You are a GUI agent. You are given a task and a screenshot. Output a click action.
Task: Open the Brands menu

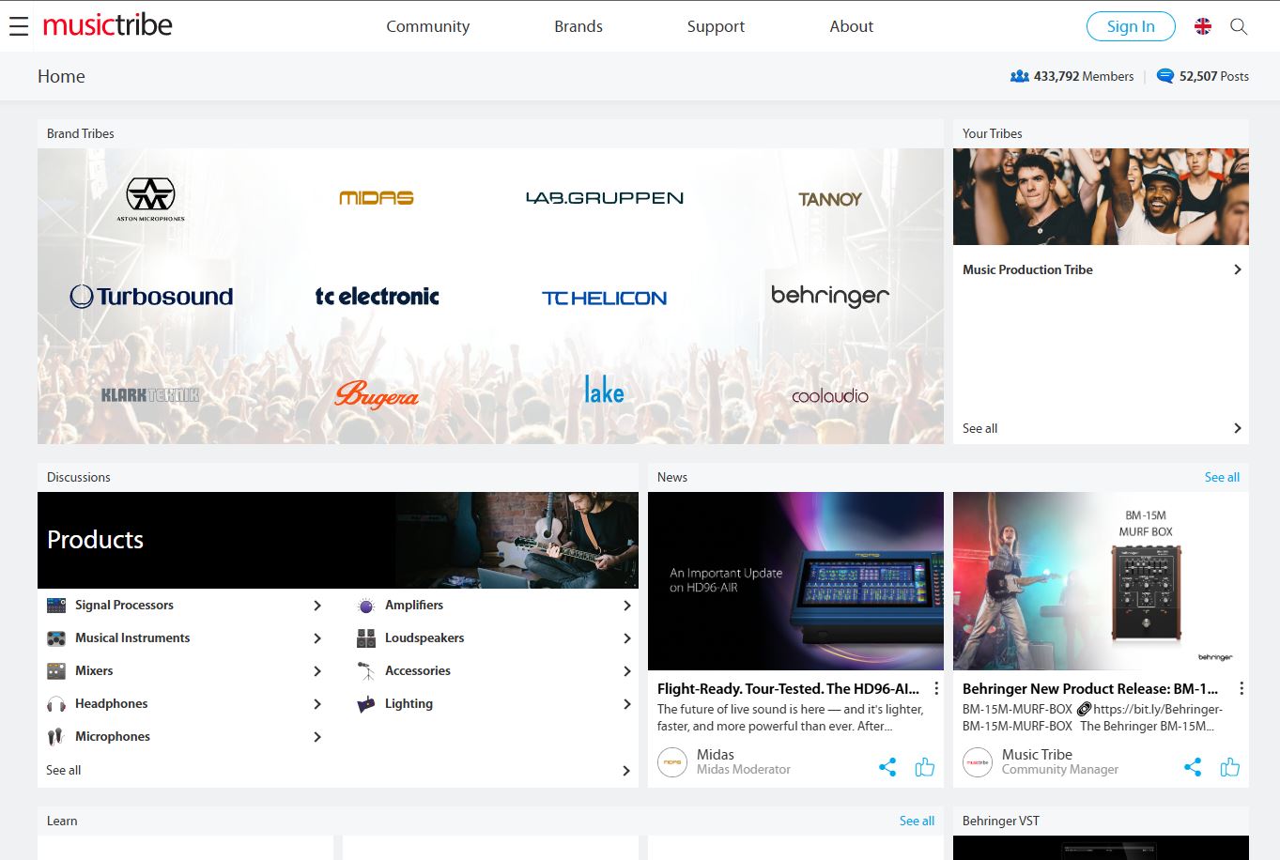(578, 26)
